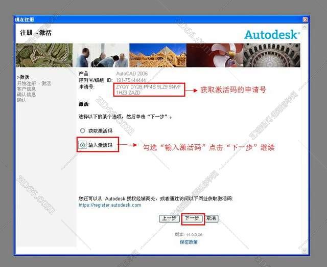Close the 现在注册 window

point(305,19)
